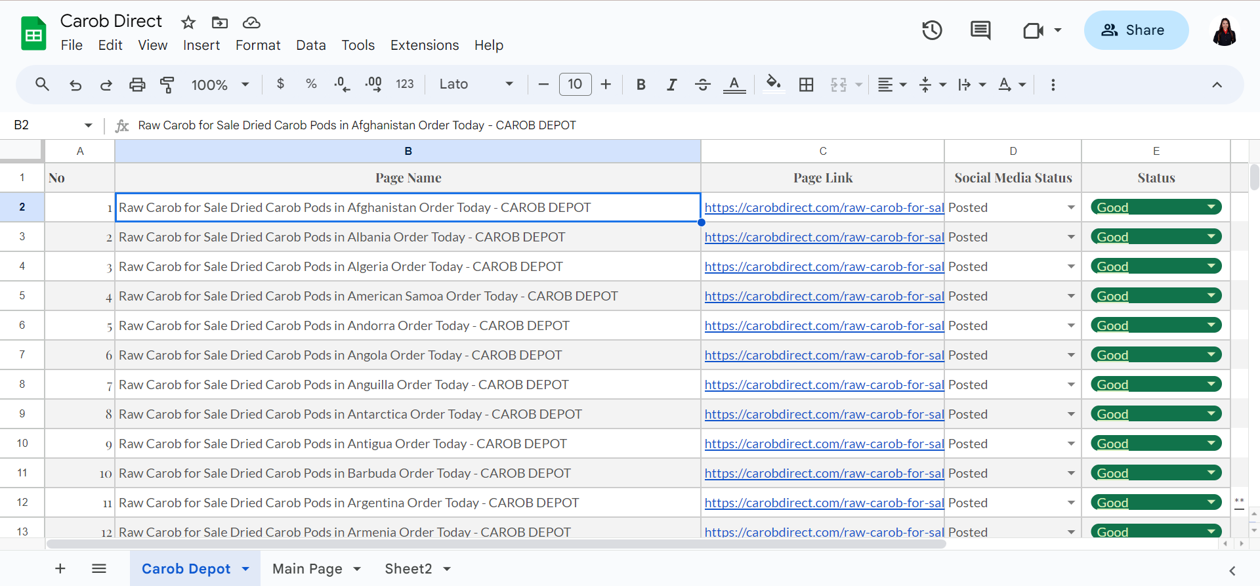Star the Carob Direct document
1260x586 pixels.
tap(188, 22)
